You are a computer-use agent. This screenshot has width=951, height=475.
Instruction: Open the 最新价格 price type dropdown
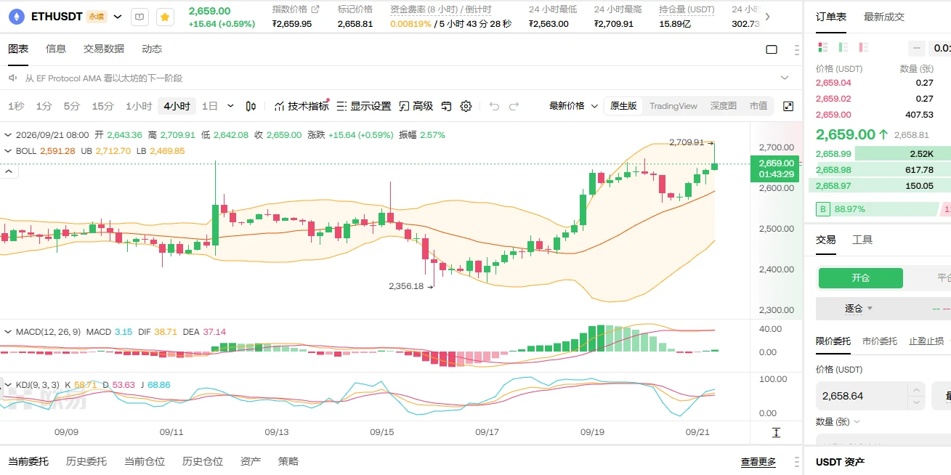point(573,106)
